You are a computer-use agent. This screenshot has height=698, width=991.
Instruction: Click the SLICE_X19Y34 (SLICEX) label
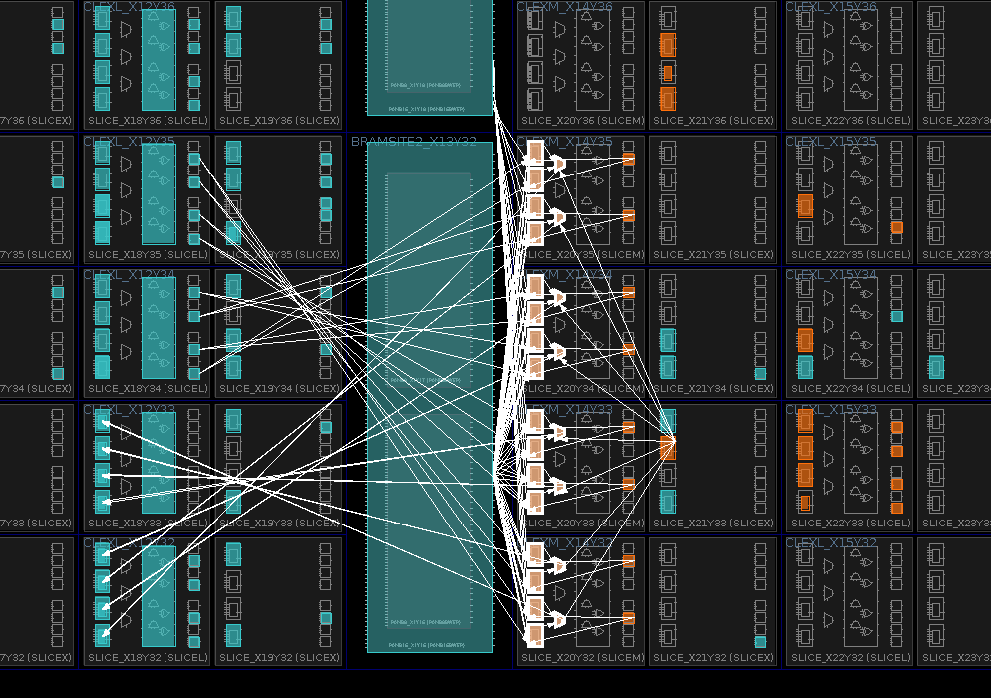click(x=279, y=389)
